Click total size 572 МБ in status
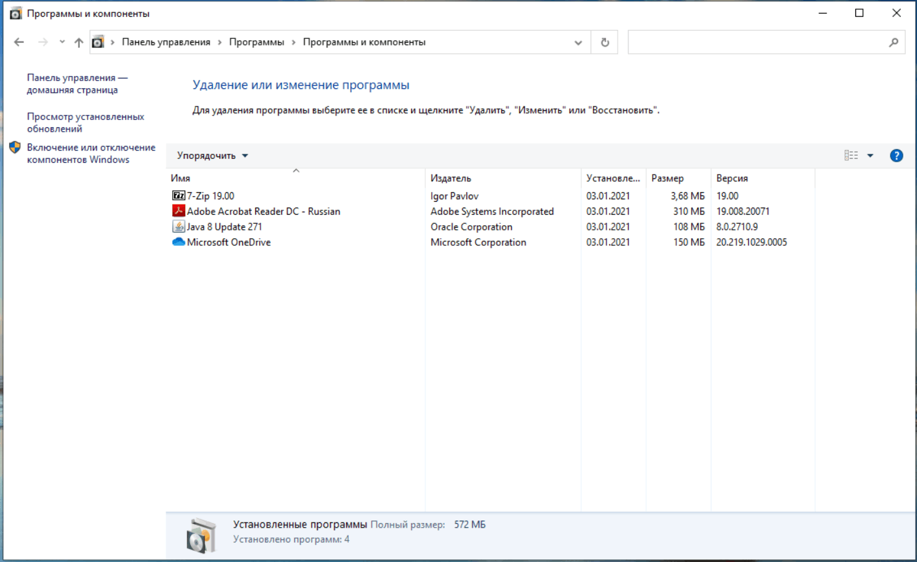Viewport: 917px width, 562px height. pos(470,524)
